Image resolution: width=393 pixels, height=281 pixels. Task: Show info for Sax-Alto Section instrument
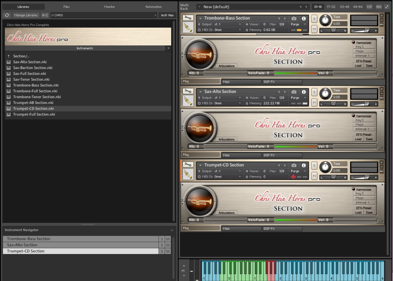pyautogui.click(x=304, y=92)
